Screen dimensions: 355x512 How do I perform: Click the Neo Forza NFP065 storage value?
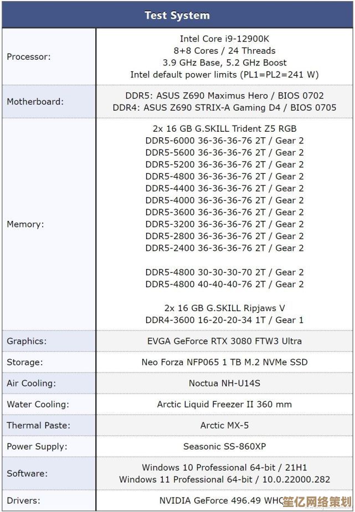[224, 362]
